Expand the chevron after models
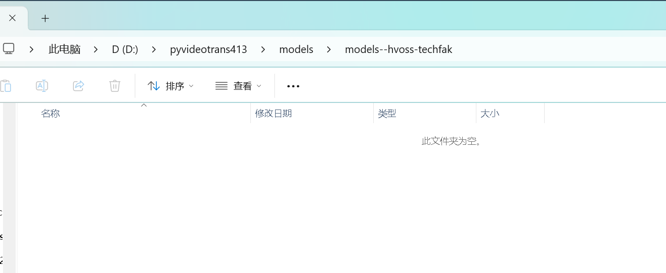This screenshot has width=666, height=273. 329,49
